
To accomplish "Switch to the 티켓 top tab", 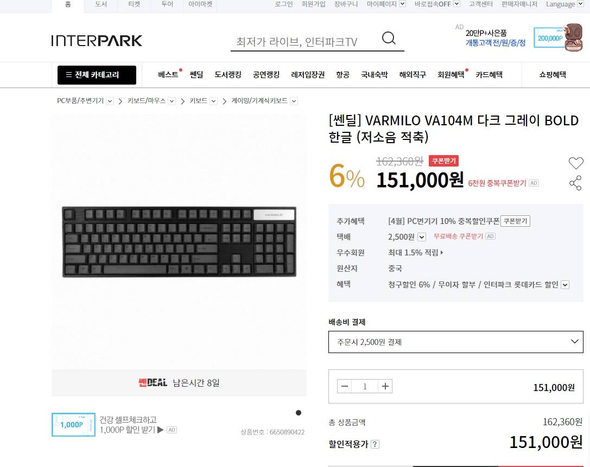I will point(134,4).
